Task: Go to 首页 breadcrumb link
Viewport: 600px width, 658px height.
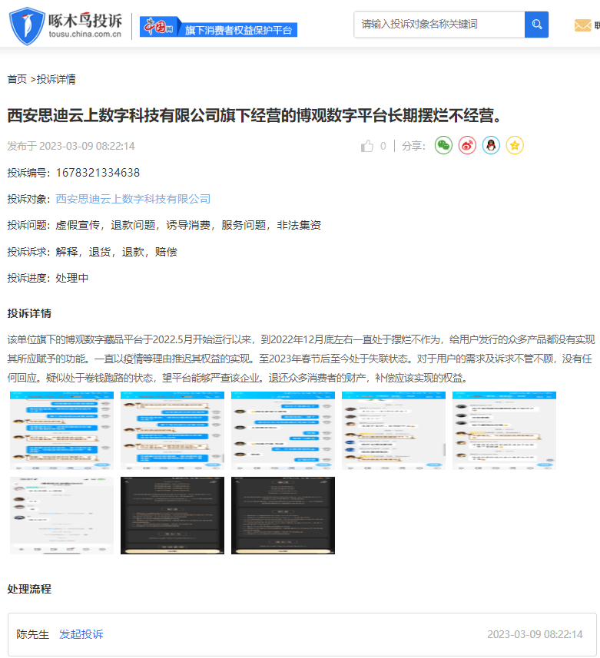Action: (17, 79)
